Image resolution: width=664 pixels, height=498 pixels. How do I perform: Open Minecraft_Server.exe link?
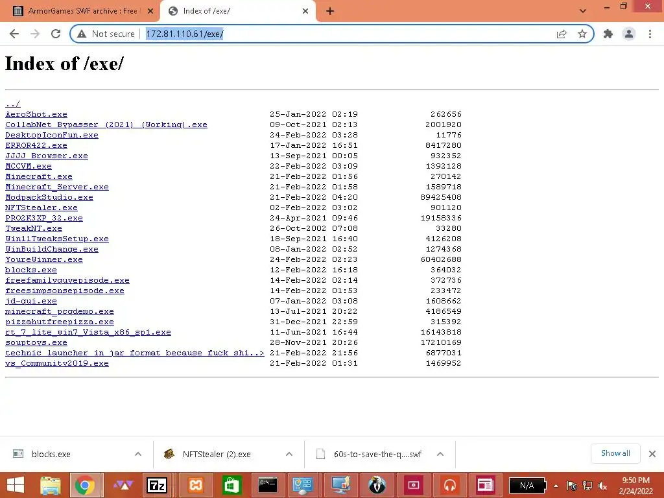pyautogui.click(x=57, y=187)
